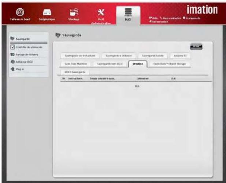Click the sidebar Sauvegarde icon
Image resolution: width=226 pixels, height=183 pixels.
(12, 39)
